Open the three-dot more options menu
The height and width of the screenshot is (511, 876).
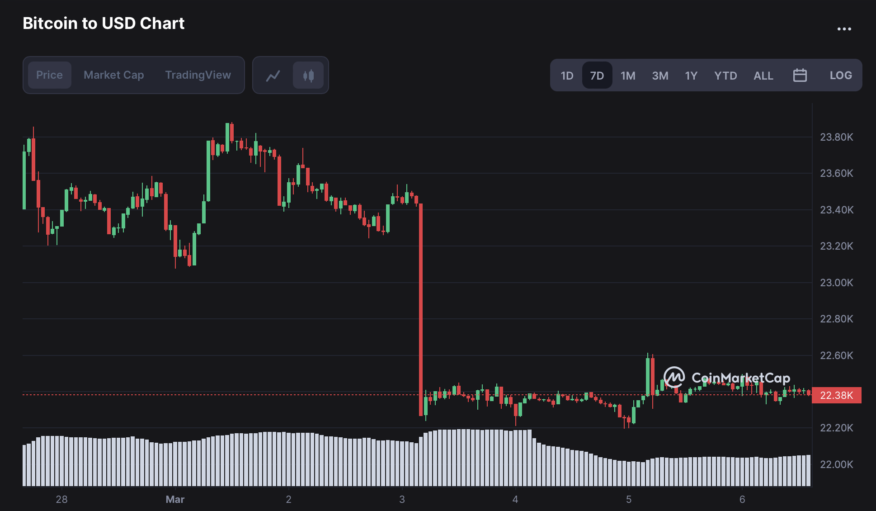[844, 29]
